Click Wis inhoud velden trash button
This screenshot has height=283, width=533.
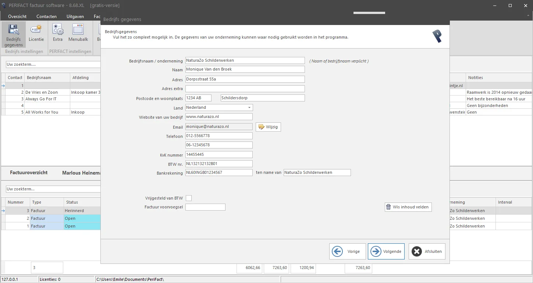point(408,207)
